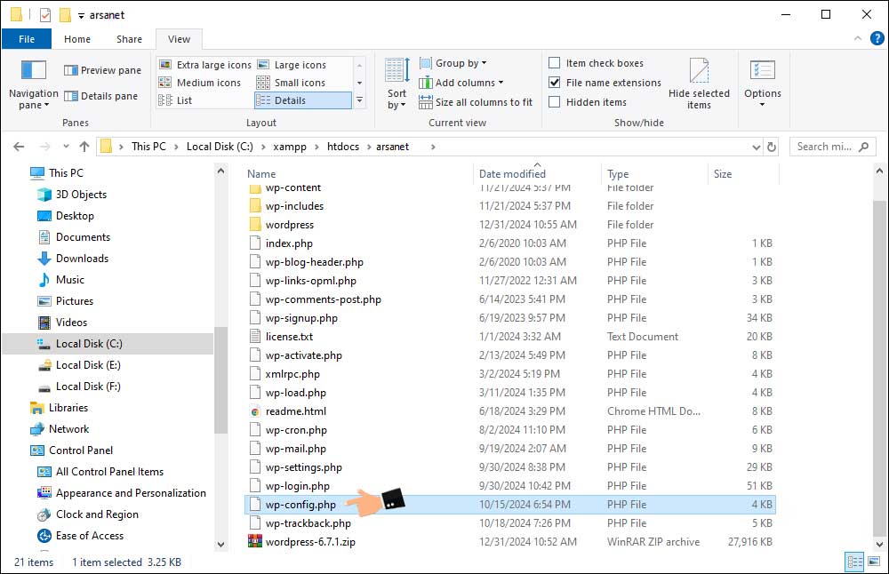Customize Quick Access Toolbar dropdown

(x=81, y=16)
